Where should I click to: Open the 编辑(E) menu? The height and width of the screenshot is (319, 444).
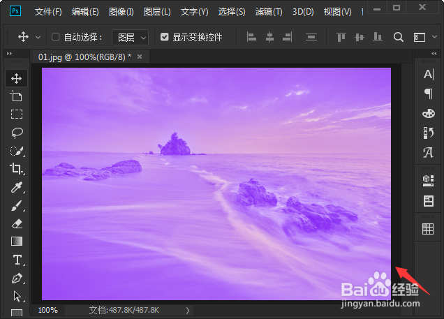pyautogui.click(x=85, y=12)
